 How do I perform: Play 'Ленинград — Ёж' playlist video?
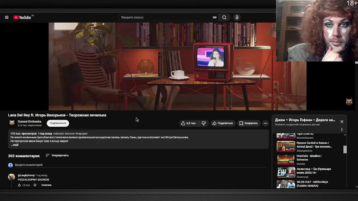pos(286,172)
